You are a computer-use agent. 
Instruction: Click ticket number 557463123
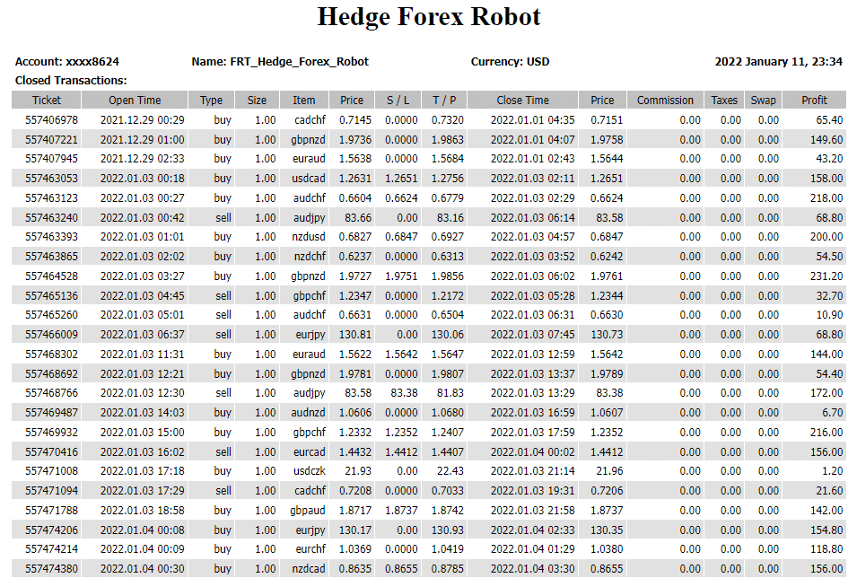[51, 198]
